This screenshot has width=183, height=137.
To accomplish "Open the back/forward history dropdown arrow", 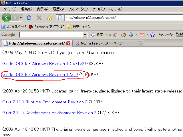I will pos(21,18).
